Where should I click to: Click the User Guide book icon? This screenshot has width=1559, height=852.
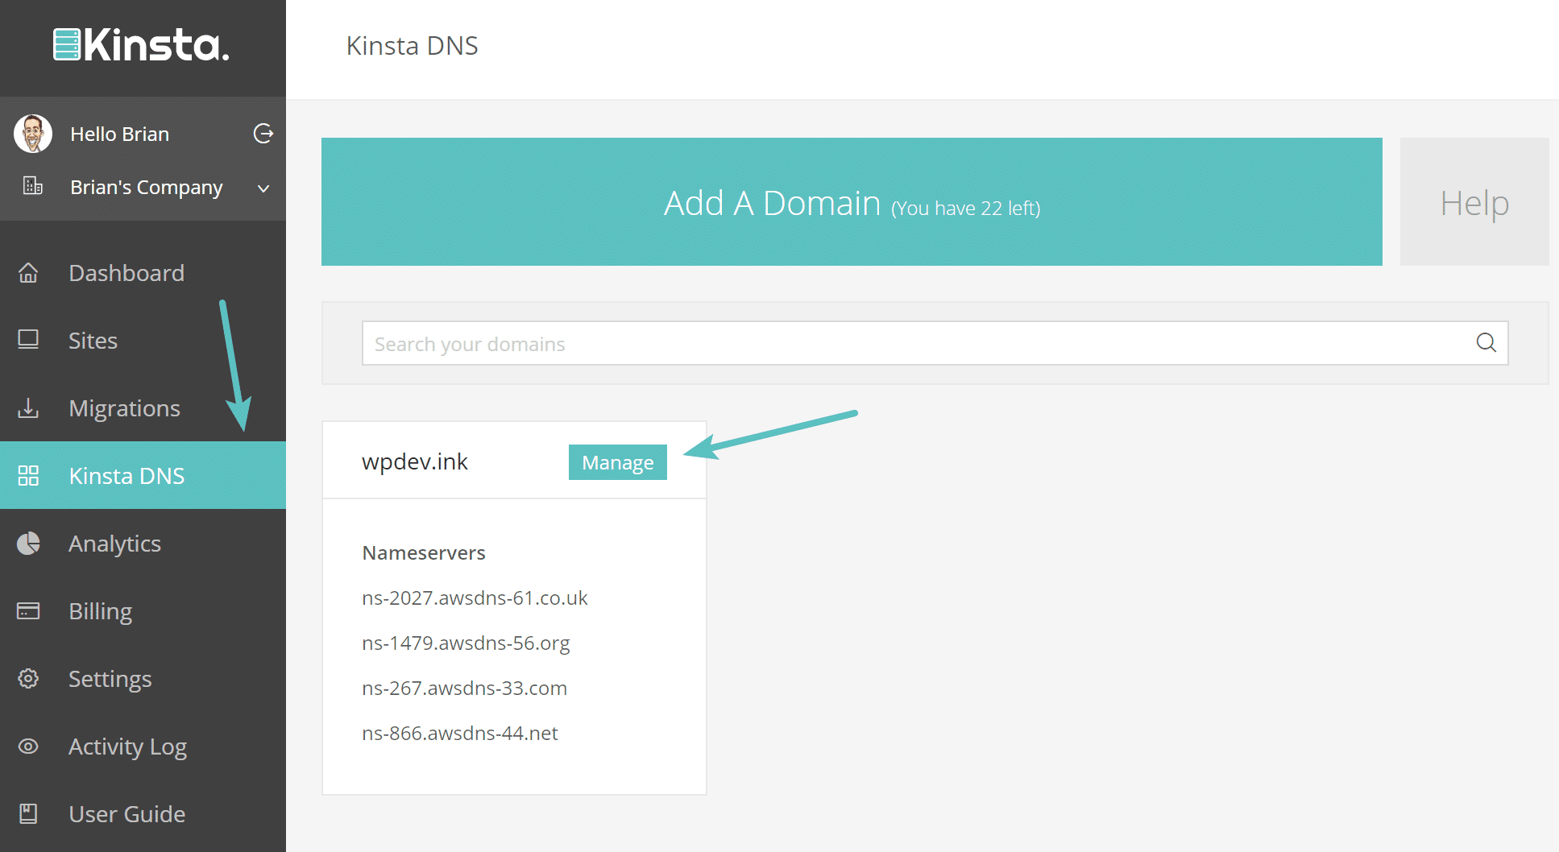[x=28, y=814]
